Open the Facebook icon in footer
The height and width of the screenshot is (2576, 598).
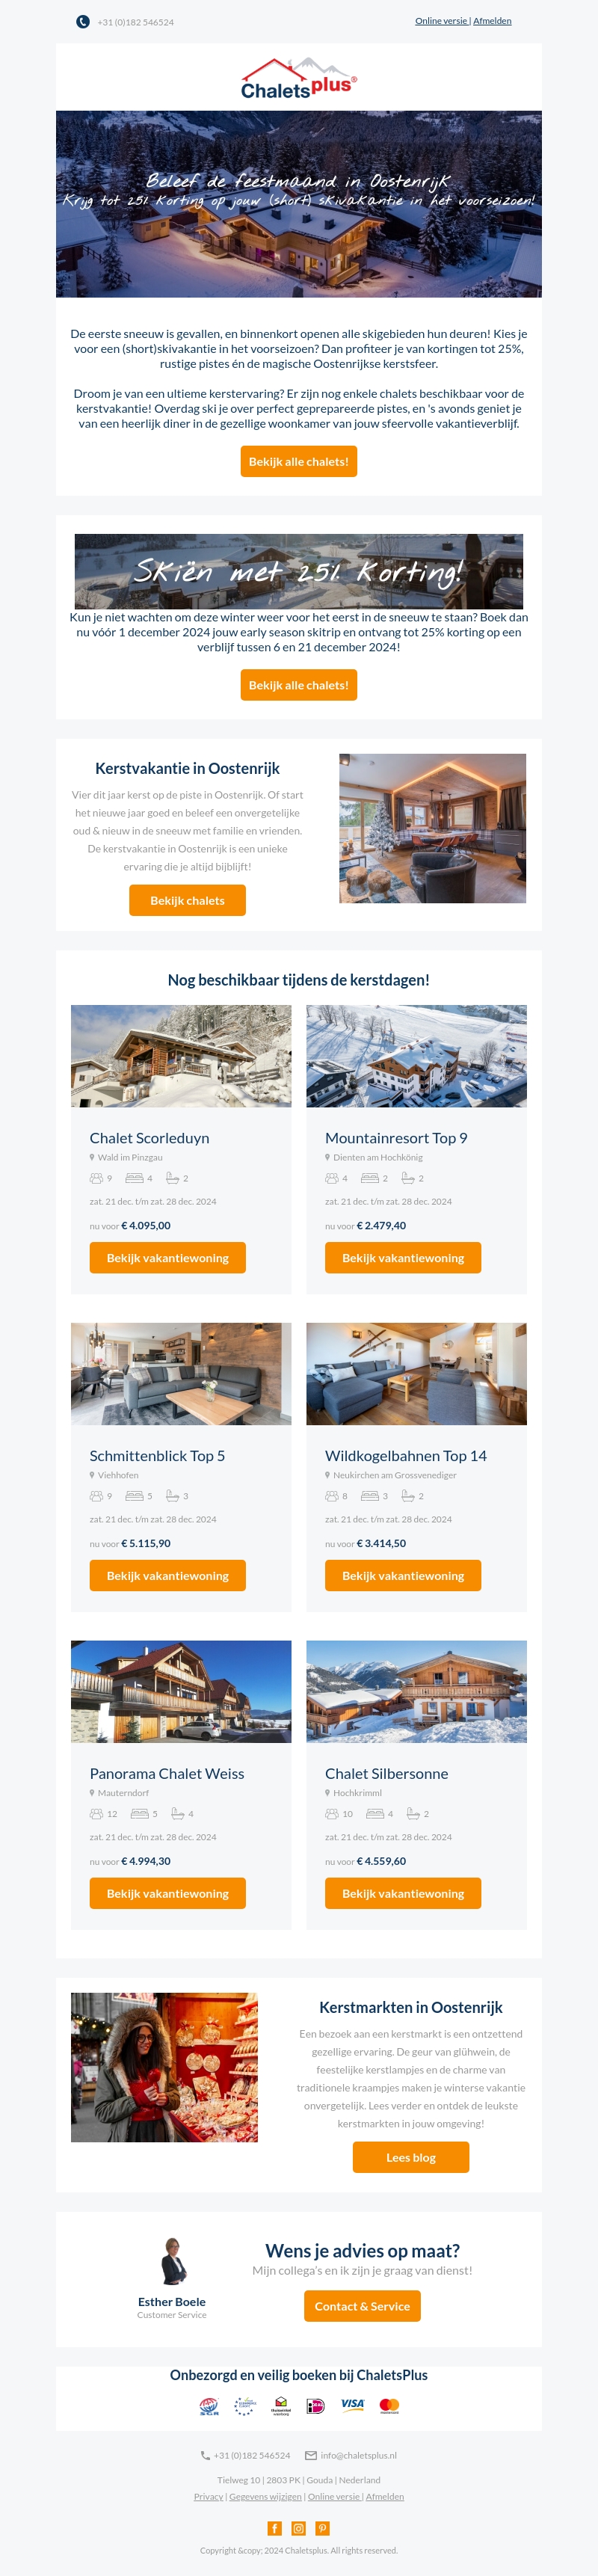(274, 2528)
